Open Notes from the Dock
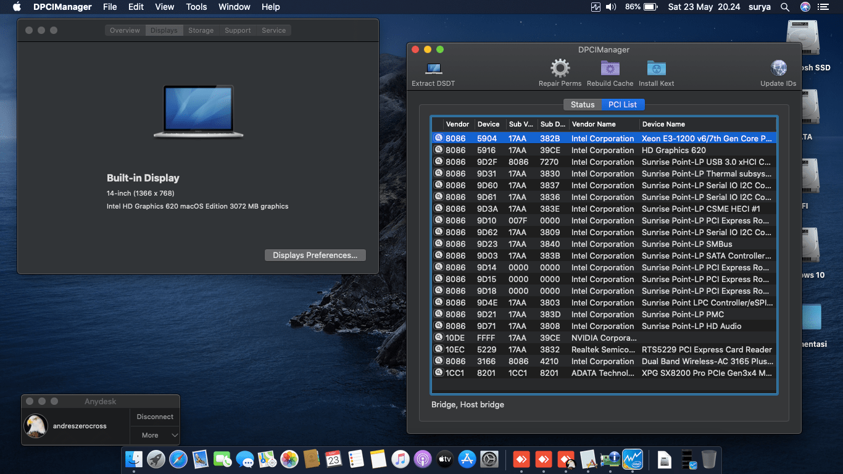The height and width of the screenshot is (474, 843). coord(378,459)
